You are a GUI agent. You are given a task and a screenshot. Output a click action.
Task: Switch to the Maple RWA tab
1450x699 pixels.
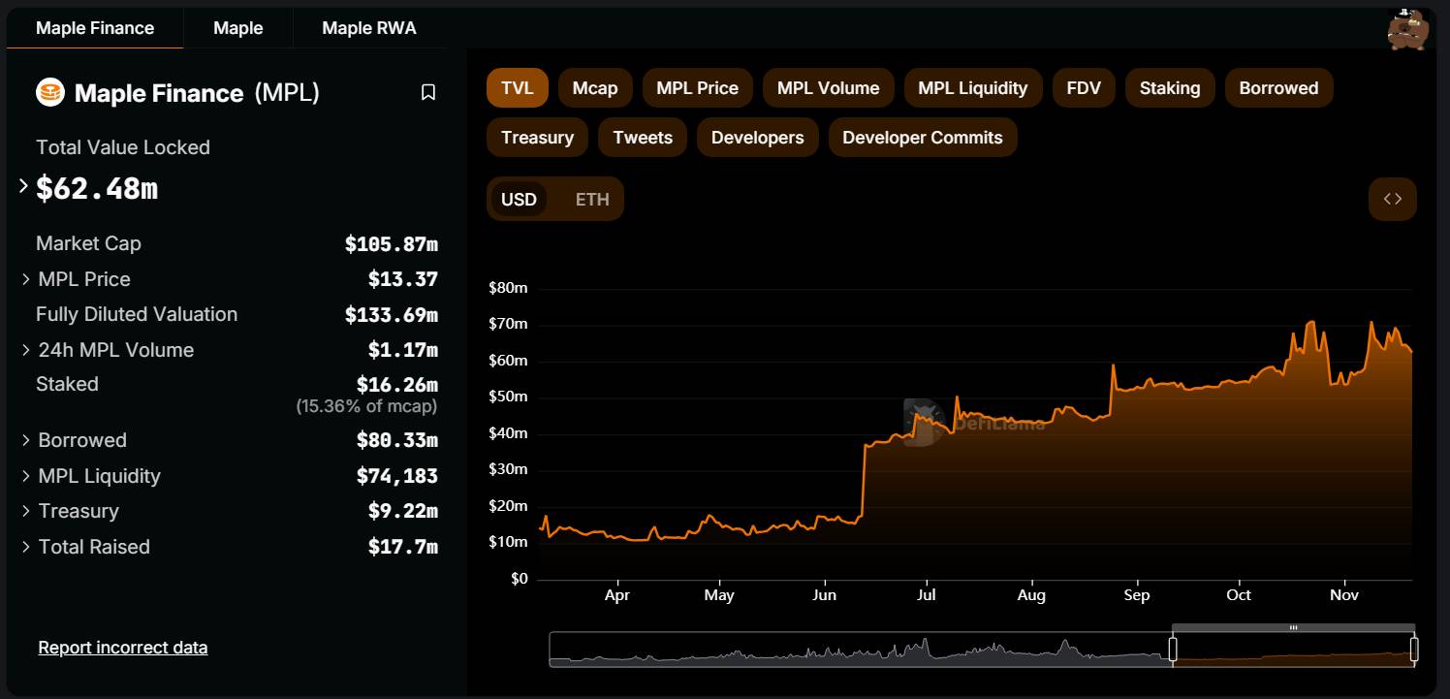pos(369,28)
